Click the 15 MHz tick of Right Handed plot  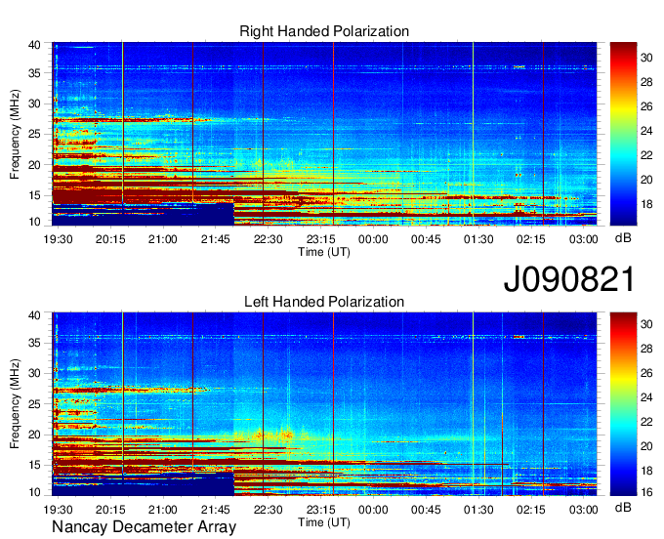click(x=34, y=195)
